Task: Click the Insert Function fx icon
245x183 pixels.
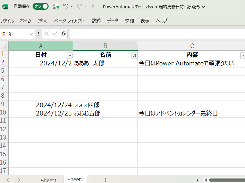Action: [63, 33]
